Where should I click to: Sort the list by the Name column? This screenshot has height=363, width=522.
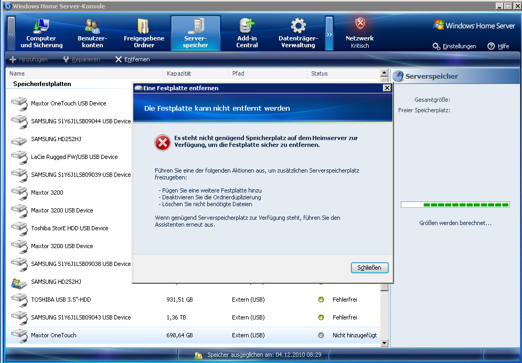pyautogui.click(x=84, y=73)
